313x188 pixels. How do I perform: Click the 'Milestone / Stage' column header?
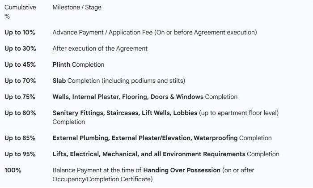(76, 8)
